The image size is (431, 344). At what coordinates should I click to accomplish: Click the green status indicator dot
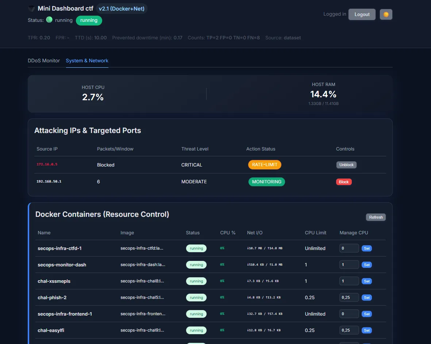[x=49, y=20]
